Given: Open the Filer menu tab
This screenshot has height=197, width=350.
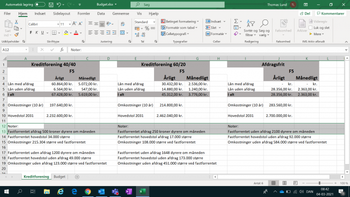Looking at the screenshot, I should (7, 13).
